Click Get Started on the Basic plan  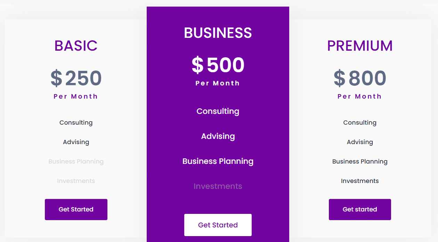76,209
